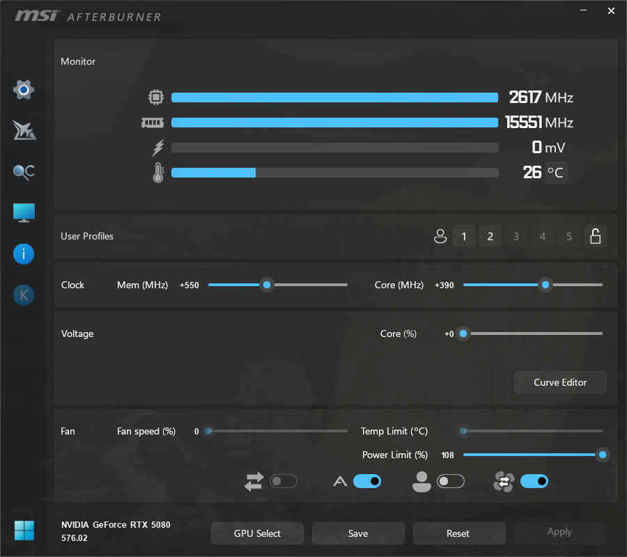
Task: Click the Windows logo startup icon
Action: (x=24, y=530)
